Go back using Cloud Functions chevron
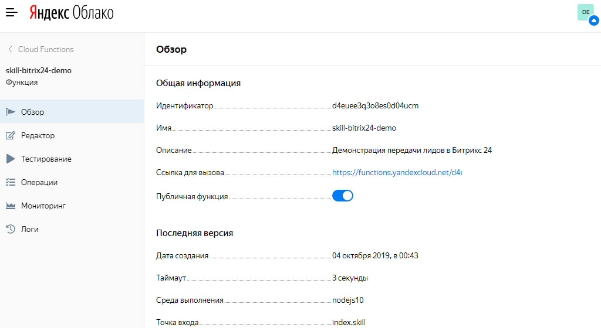The height and width of the screenshot is (328, 601). [10, 50]
